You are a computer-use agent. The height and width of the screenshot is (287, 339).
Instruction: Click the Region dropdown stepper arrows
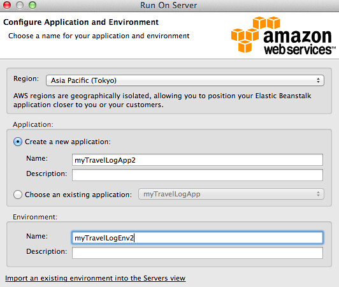(x=318, y=80)
